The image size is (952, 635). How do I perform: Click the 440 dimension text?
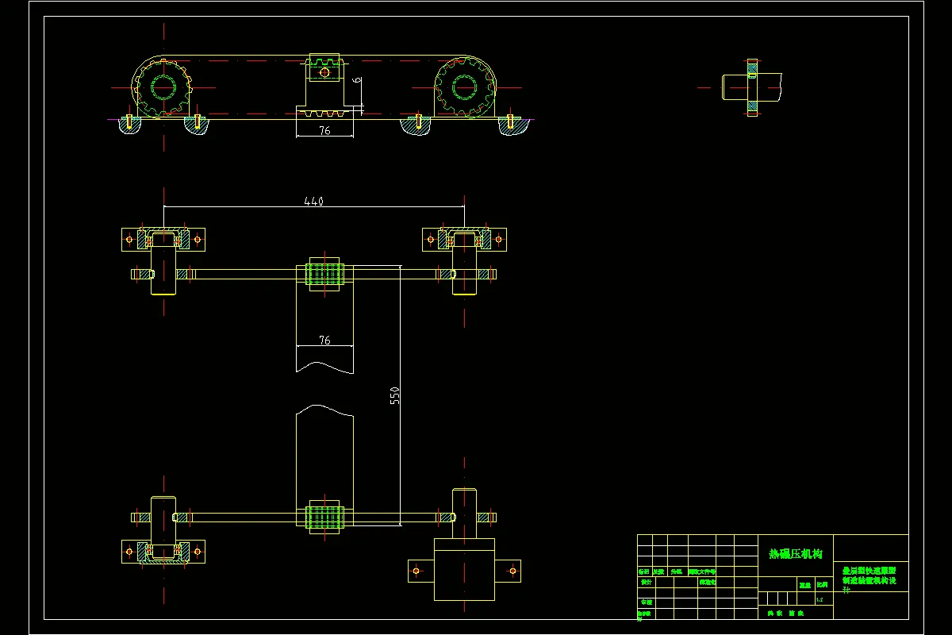pos(314,202)
